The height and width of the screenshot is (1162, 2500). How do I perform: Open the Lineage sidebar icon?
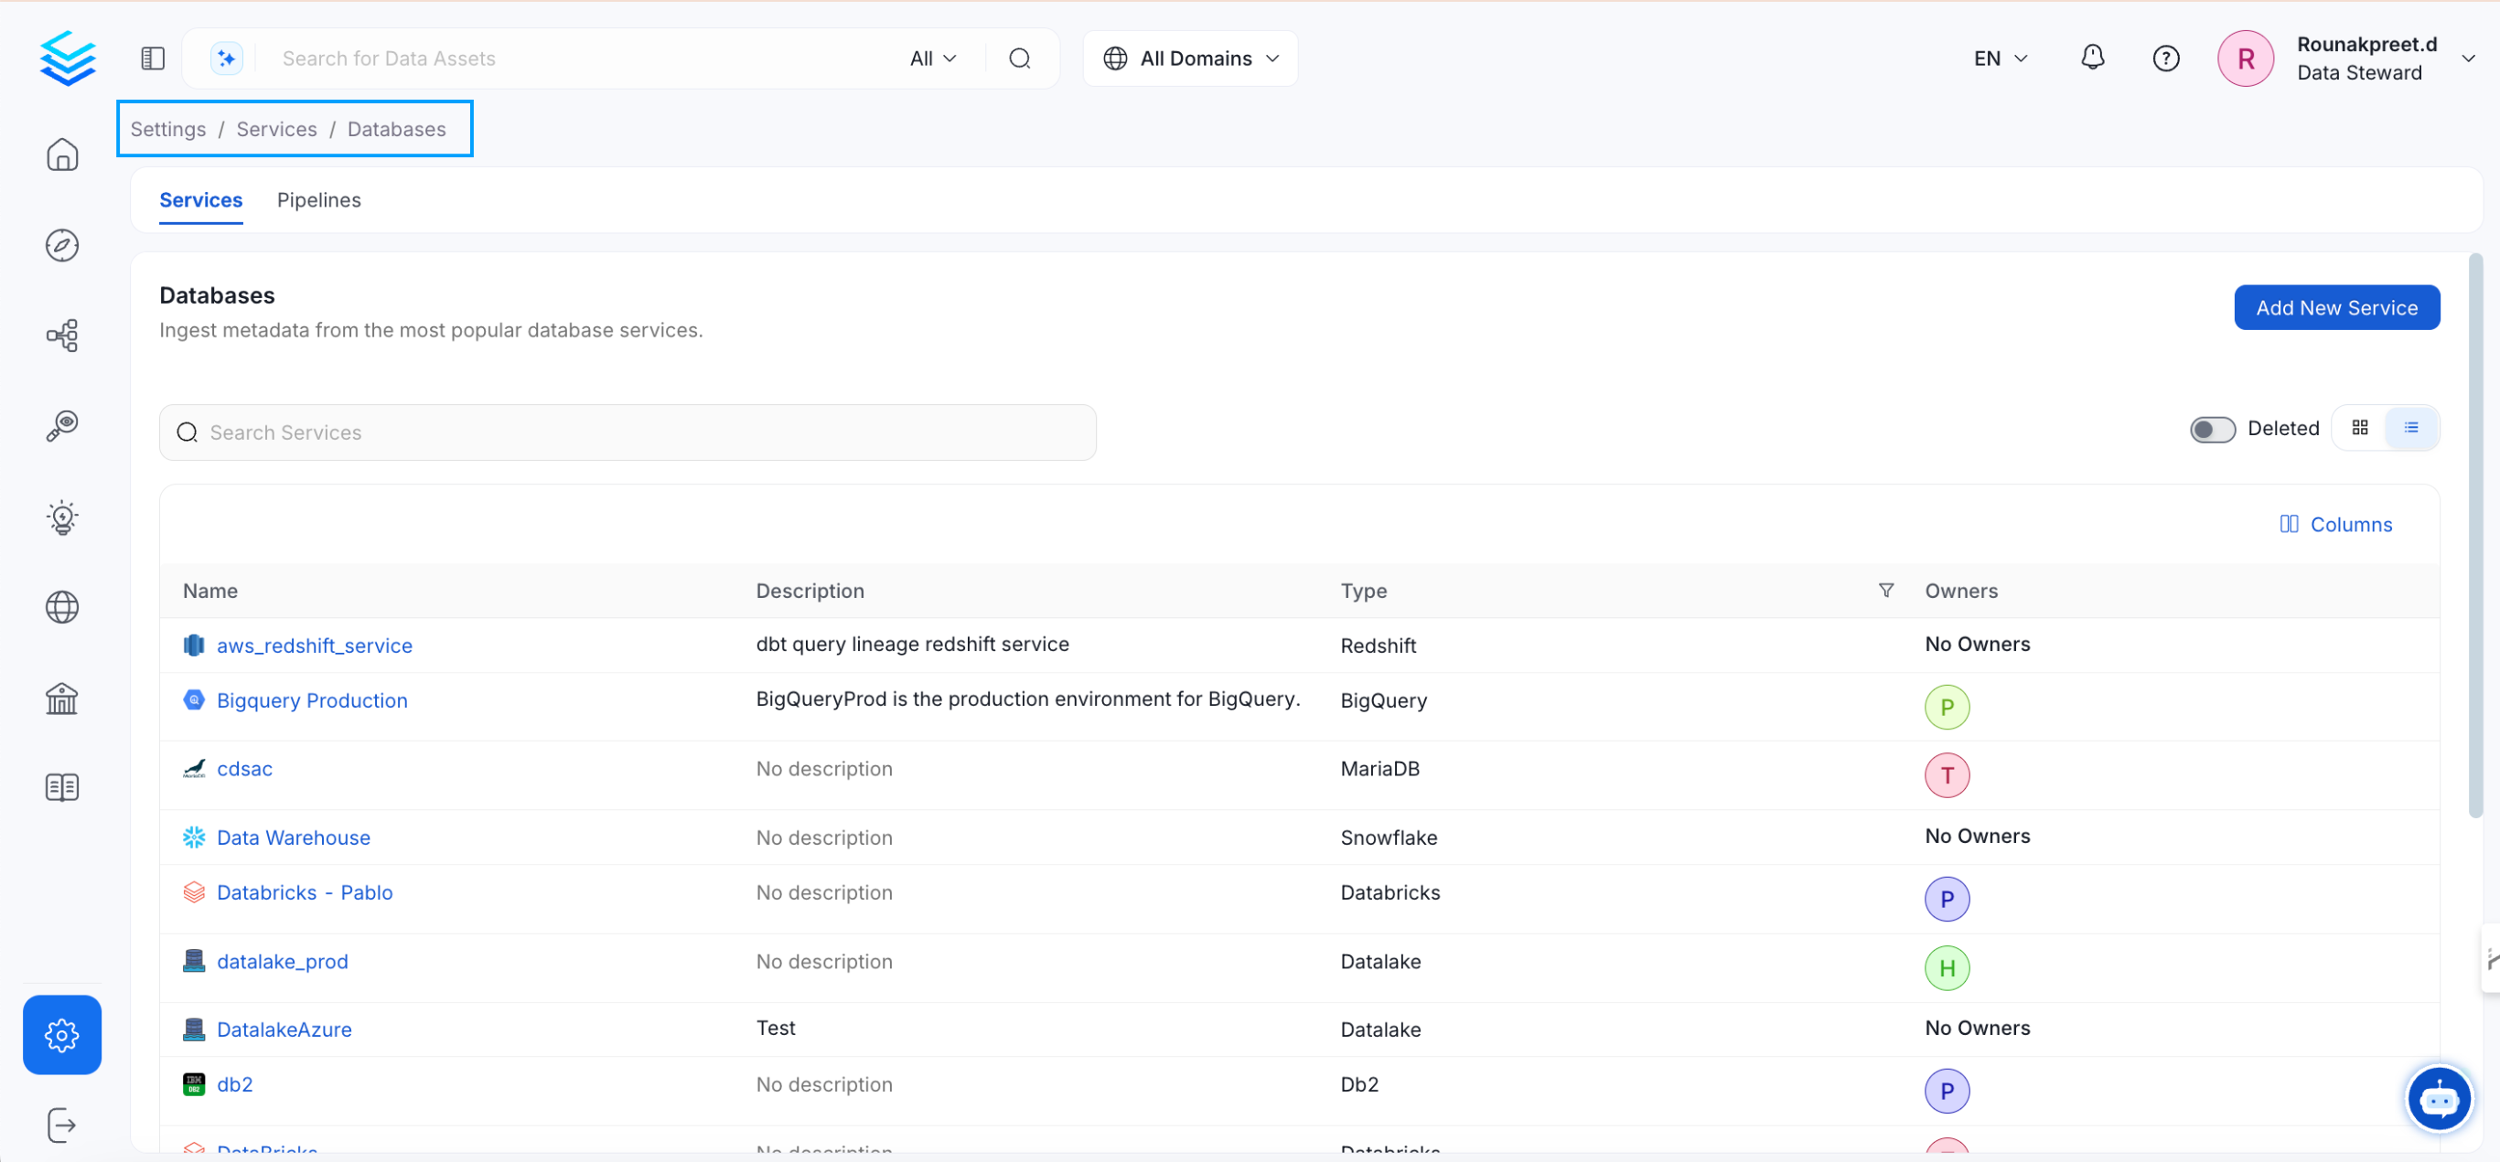pyautogui.click(x=61, y=335)
